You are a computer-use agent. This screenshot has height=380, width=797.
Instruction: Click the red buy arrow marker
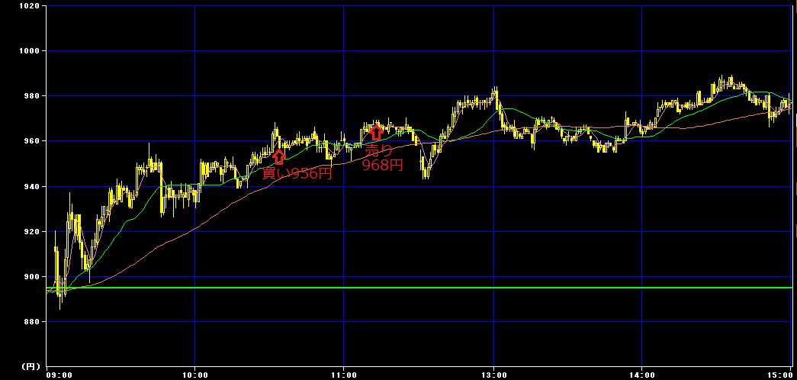pos(279,156)
